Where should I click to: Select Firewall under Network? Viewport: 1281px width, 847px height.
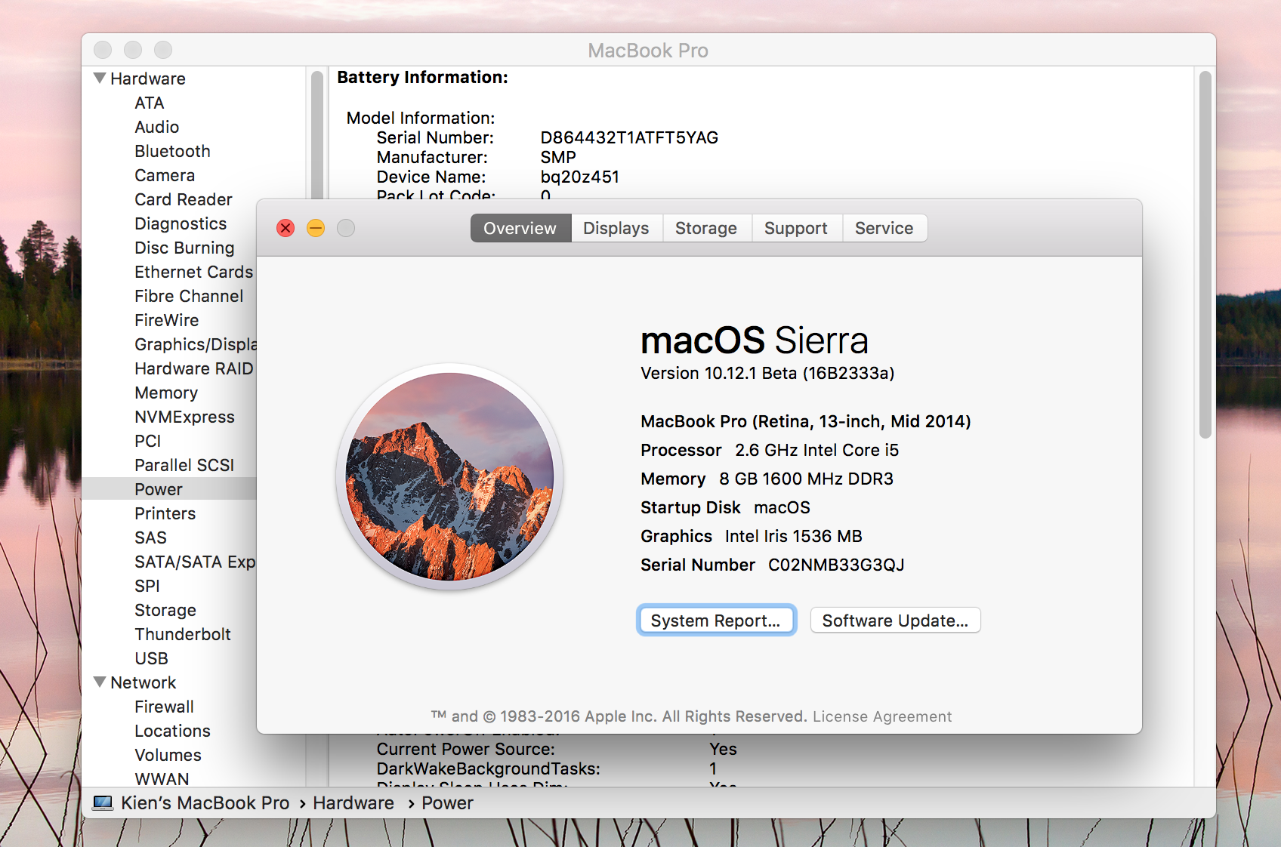[x=165, y=707]
